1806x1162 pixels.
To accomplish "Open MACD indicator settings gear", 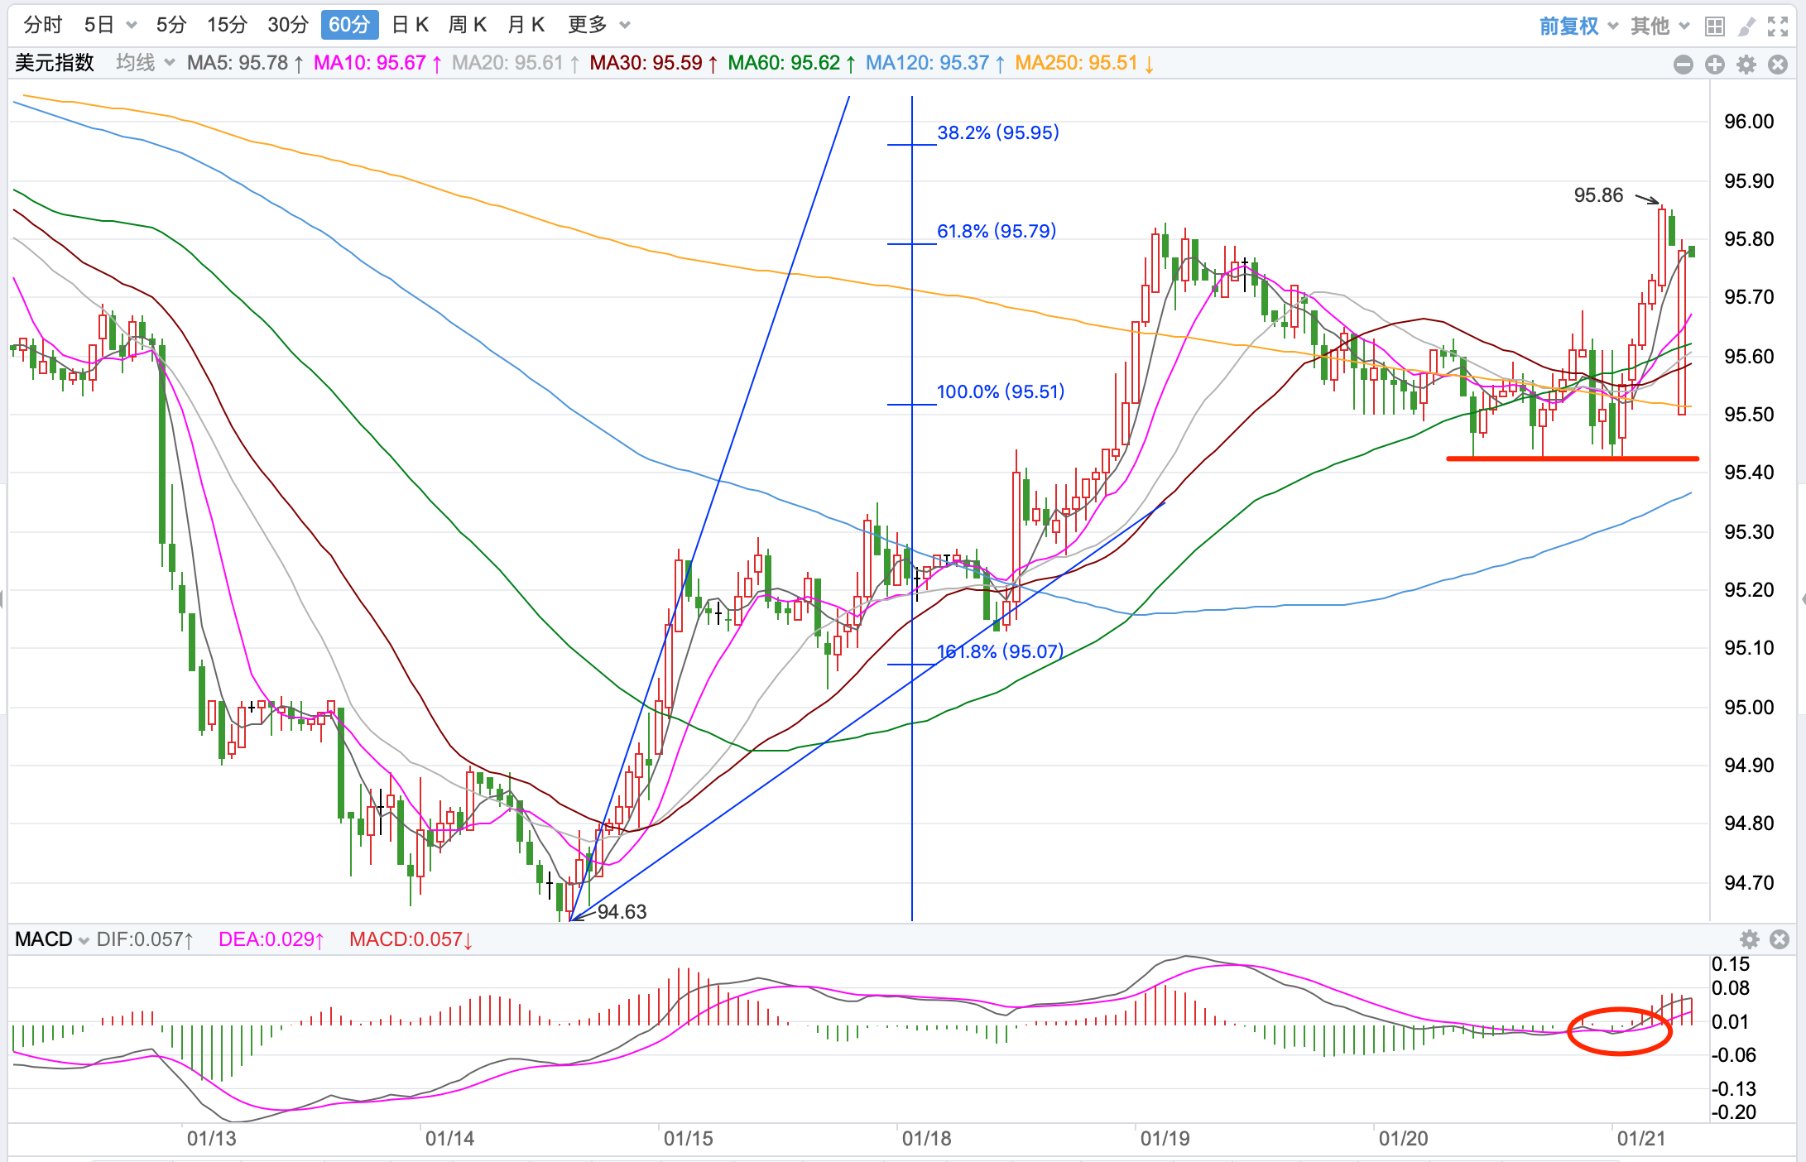I will pos(1749,939).
